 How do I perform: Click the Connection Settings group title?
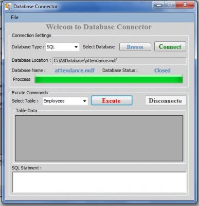31,36
